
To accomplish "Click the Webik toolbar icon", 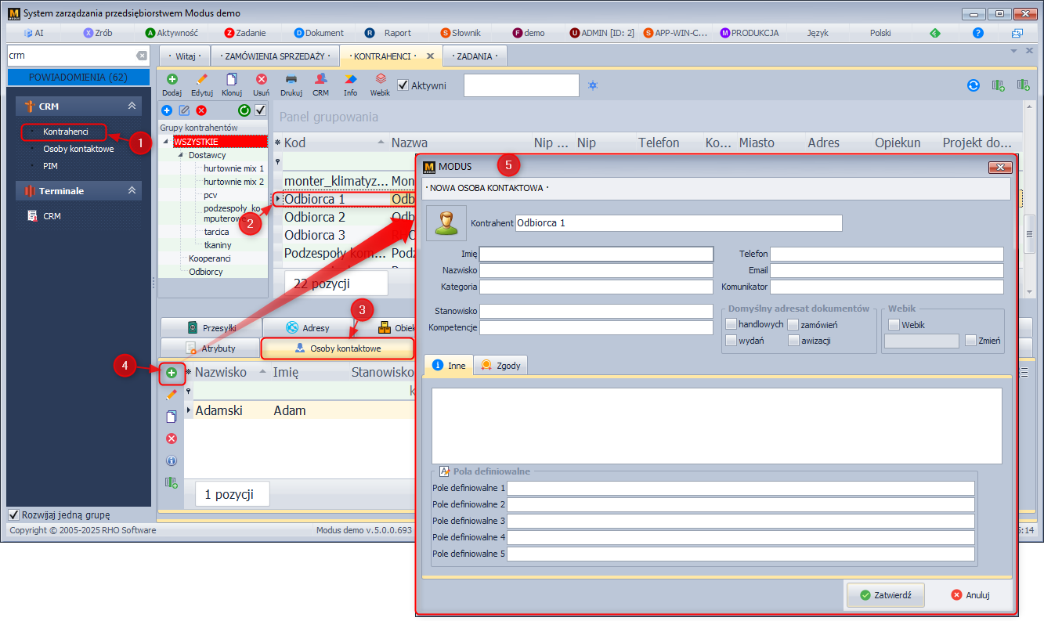I will click(380, 80).
